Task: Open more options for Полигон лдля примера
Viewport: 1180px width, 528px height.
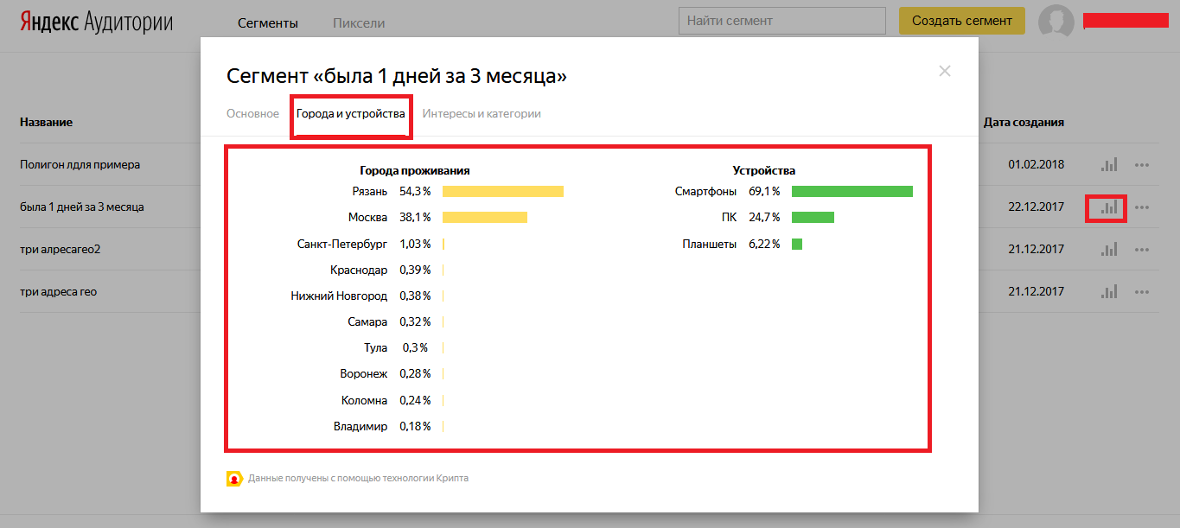Action: [1143, 165]
